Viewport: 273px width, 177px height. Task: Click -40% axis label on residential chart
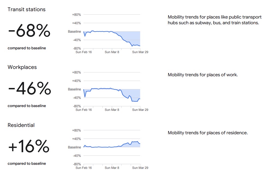click(77, 156)
